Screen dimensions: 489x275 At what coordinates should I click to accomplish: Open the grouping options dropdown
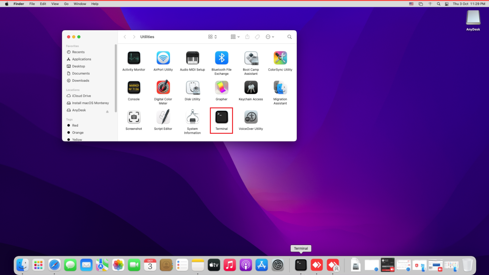point(235,37)
